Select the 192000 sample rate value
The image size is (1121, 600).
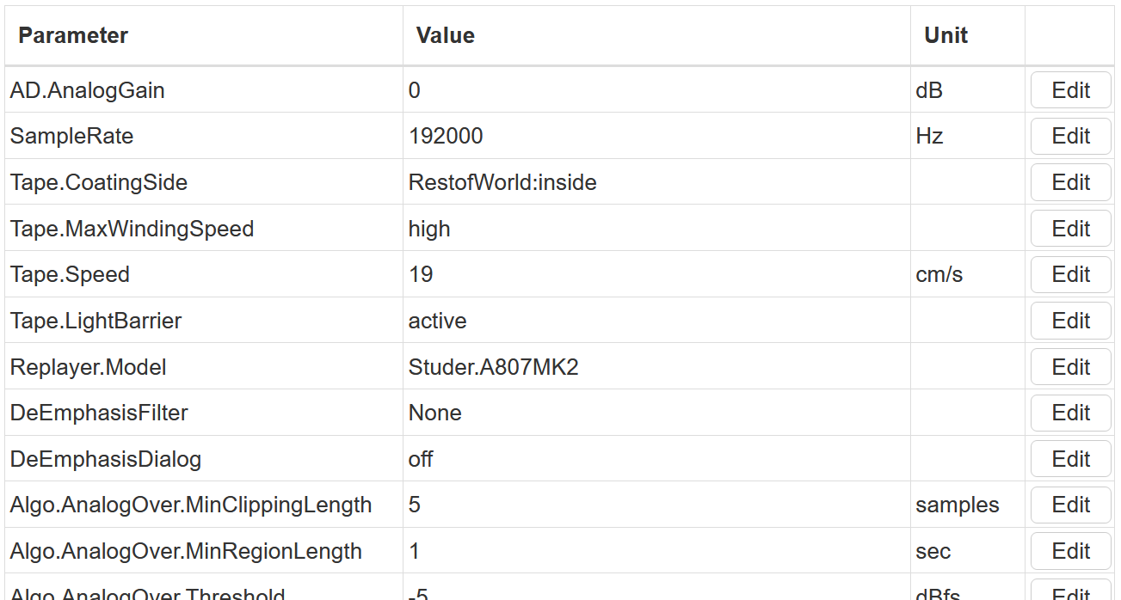click(446, 137)
